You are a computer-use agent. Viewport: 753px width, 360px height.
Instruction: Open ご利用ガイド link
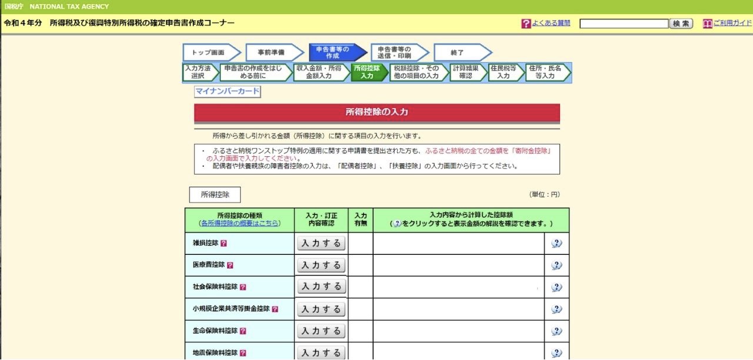[x=732, y=23]
